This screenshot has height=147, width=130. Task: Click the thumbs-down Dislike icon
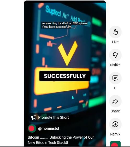(115, 55)
